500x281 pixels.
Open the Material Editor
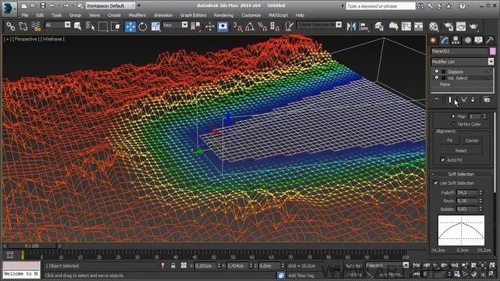tap(434, 27)
